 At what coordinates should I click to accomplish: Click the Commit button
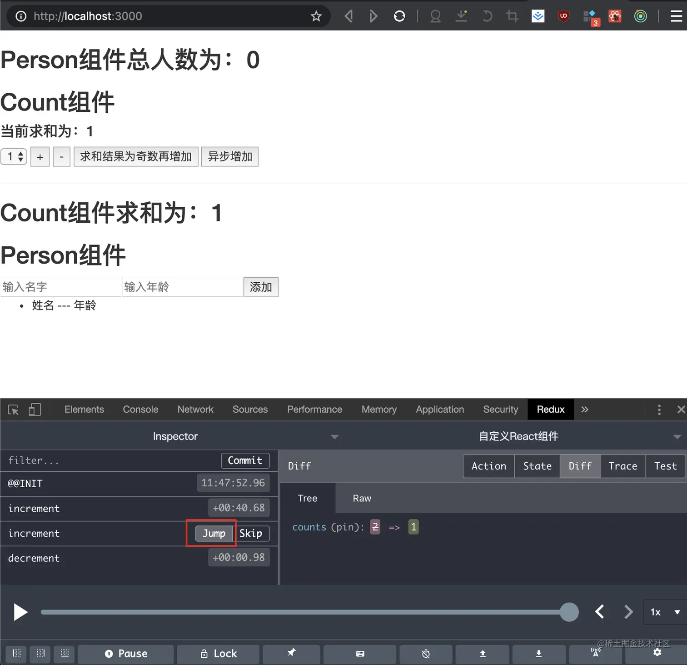[245, 460]
